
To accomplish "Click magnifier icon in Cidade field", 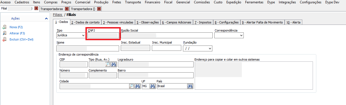I will 131,86.
